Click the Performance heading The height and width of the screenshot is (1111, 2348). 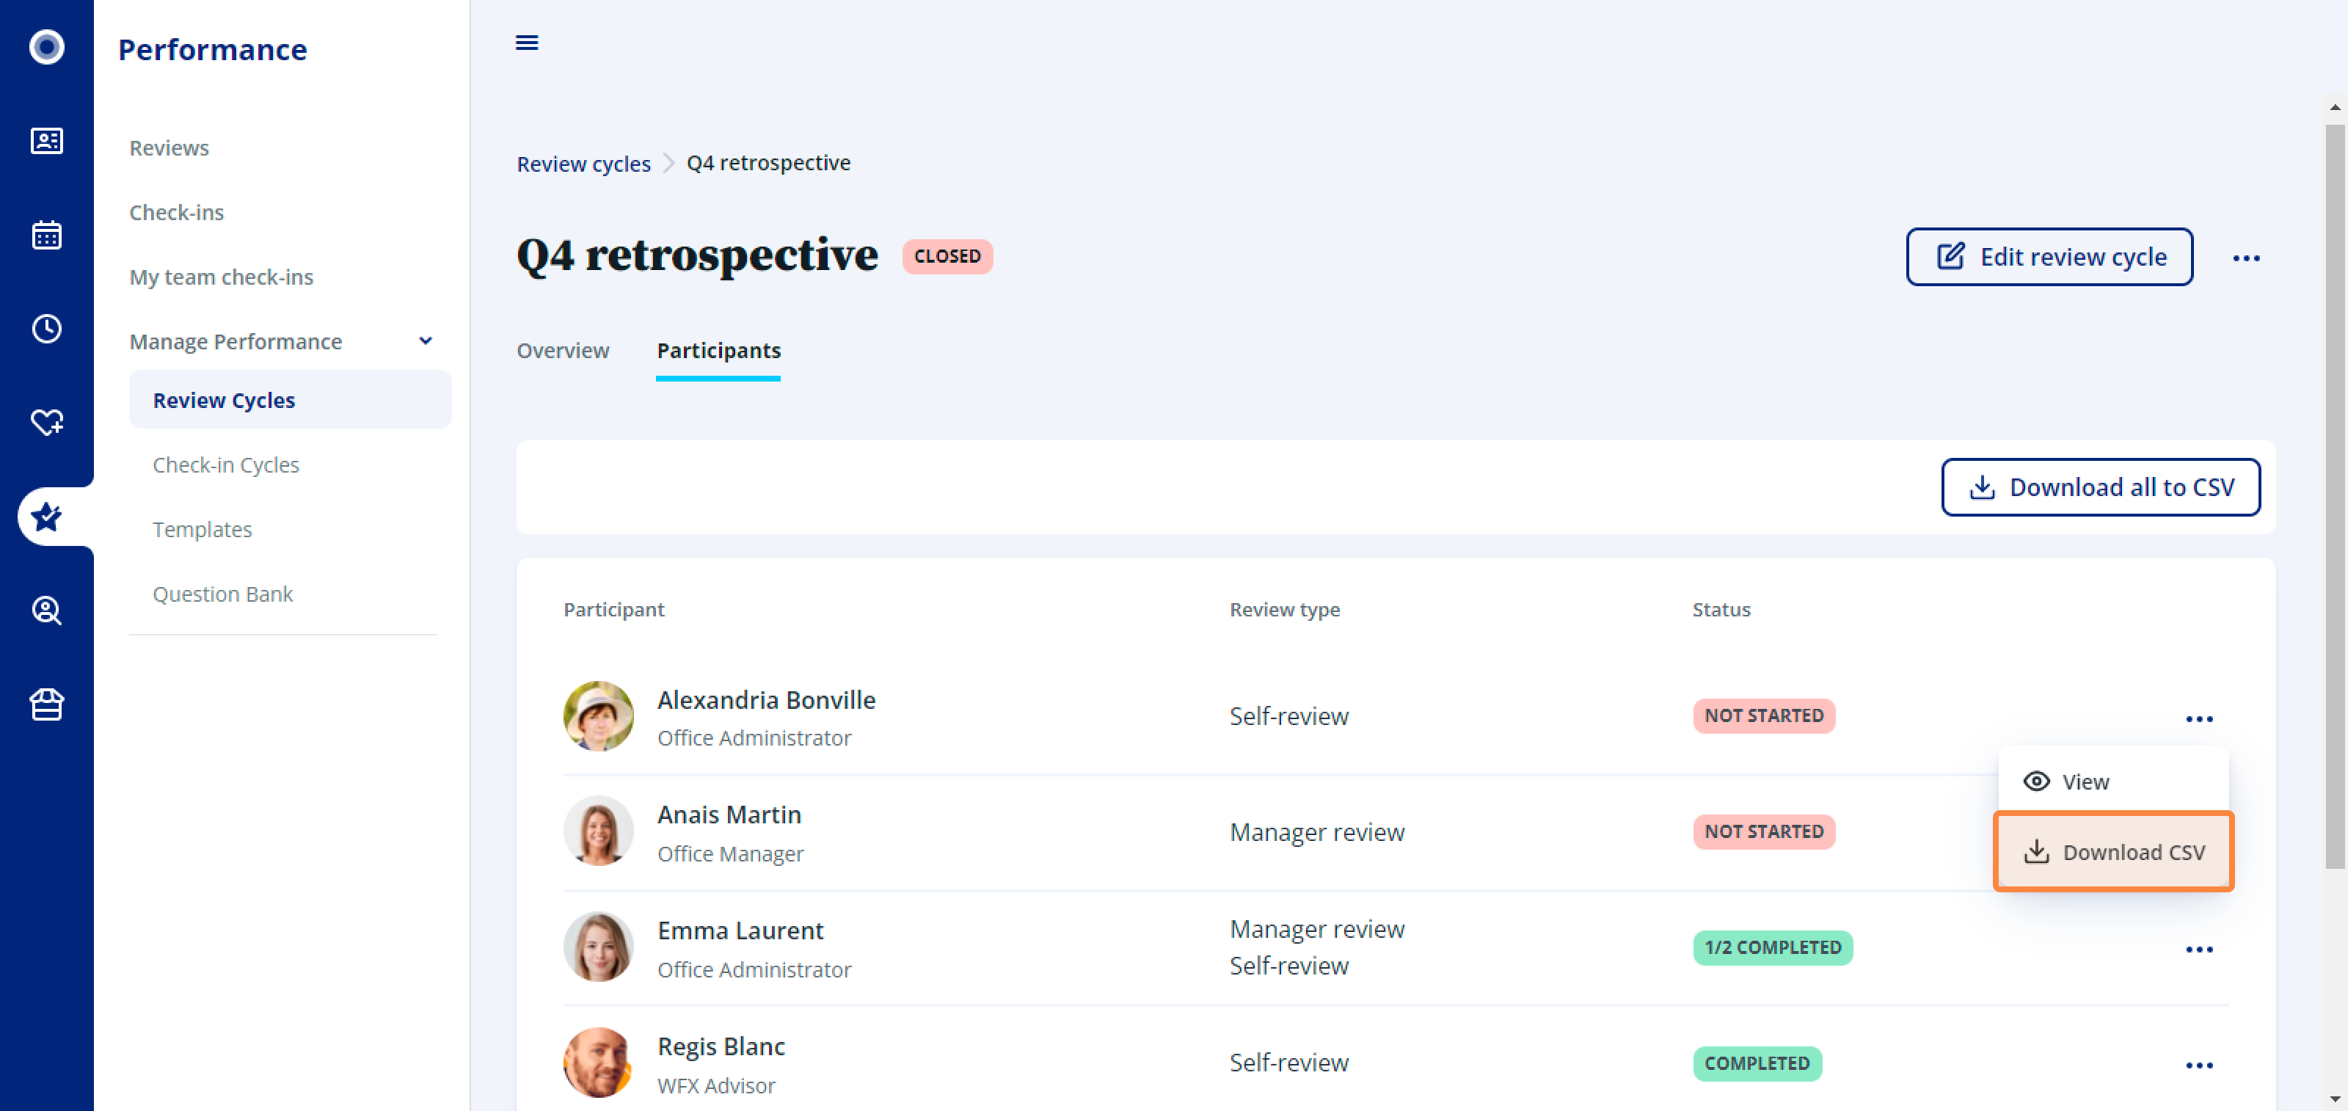coord(212,49)
